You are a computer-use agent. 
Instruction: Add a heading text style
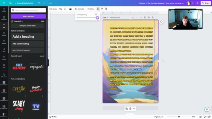pyautogui.click(x=27, y=37)
